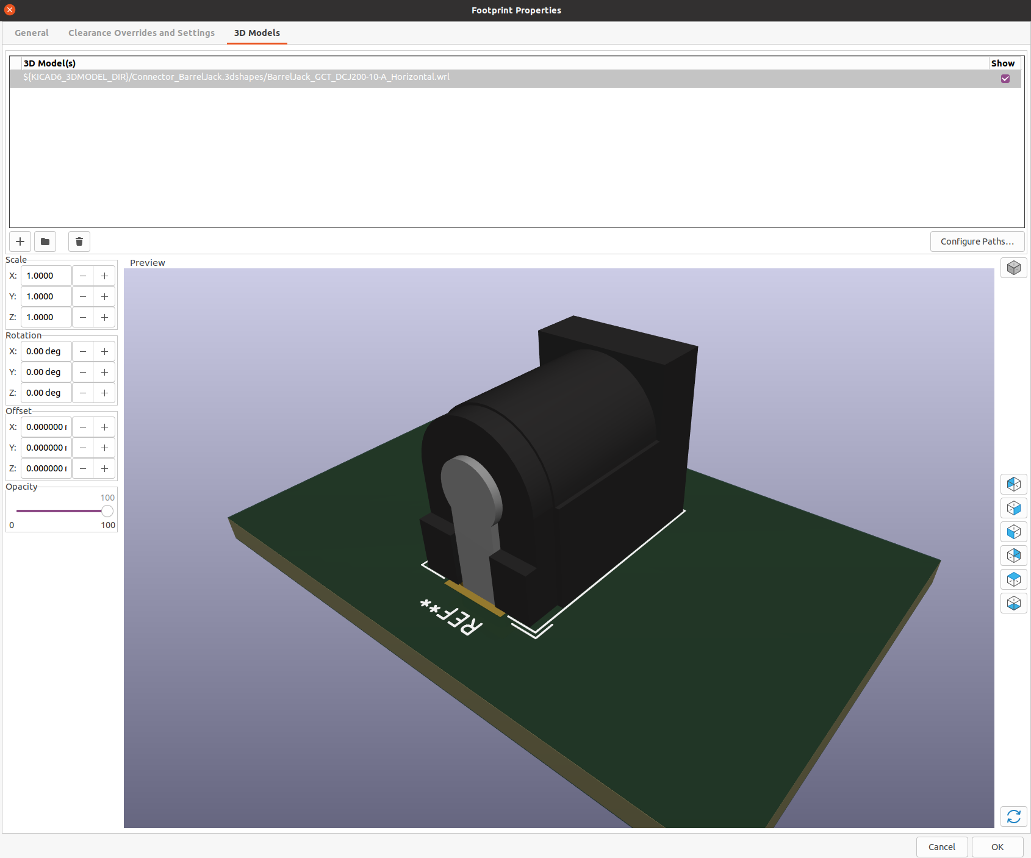The height and width of the screenshot is (858, 1031).
Task: Switch to Clearance Overrides and Settings tab
Action: tap(142, 33)
